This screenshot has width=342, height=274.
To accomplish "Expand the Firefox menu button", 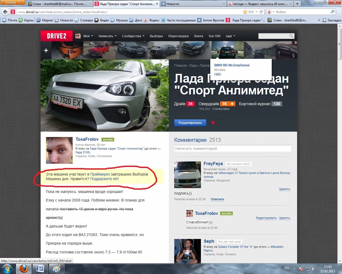I will click(x=12, y=2).
